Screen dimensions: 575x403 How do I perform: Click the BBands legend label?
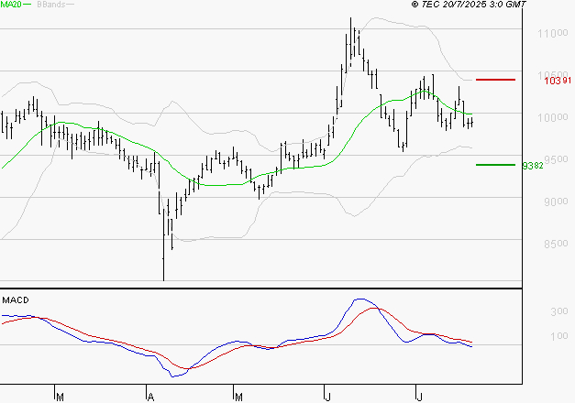(x=51, y=5)
